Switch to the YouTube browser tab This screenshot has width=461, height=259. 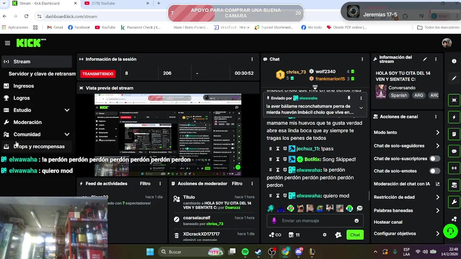pos(116,4)
